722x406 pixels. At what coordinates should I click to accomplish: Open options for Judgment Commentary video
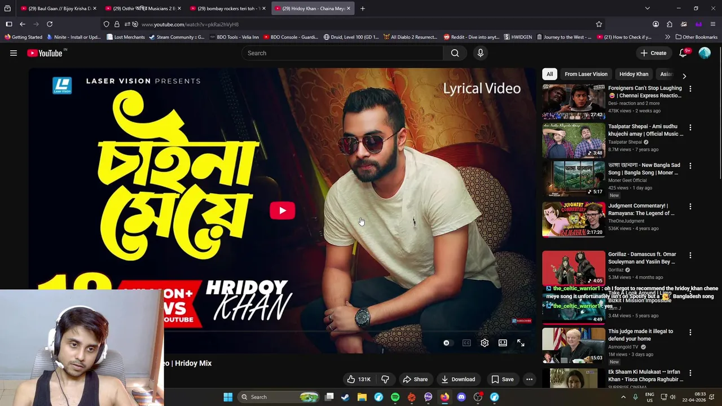690,206
